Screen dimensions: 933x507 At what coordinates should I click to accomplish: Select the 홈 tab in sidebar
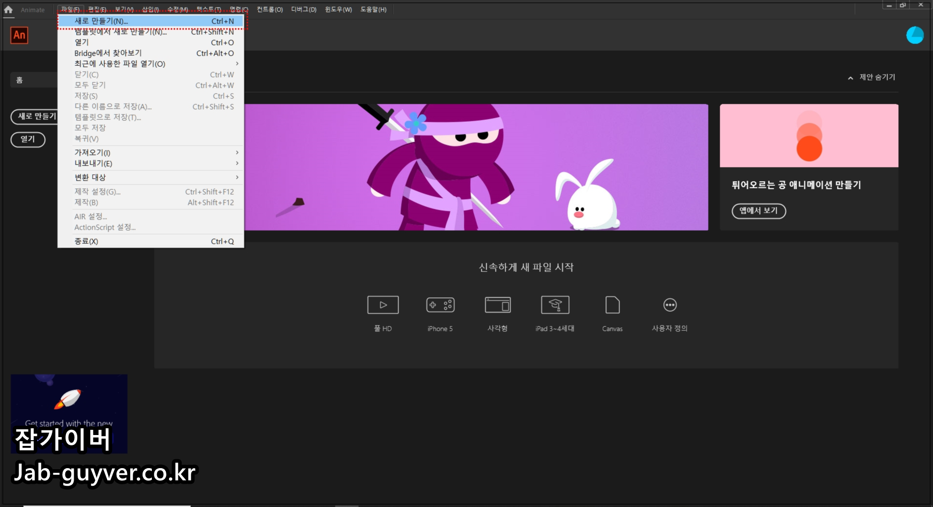pos(34,80)
